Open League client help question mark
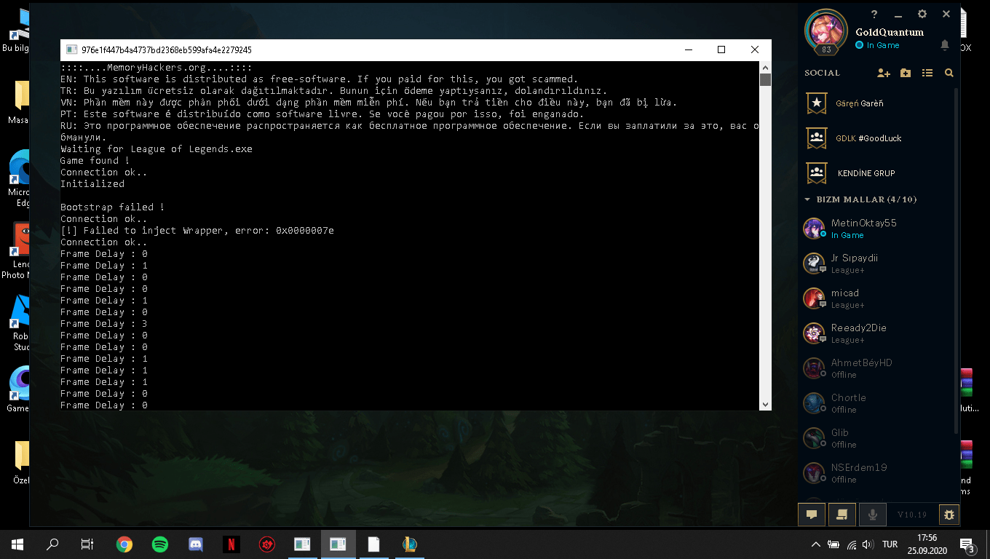 point(874,14)
